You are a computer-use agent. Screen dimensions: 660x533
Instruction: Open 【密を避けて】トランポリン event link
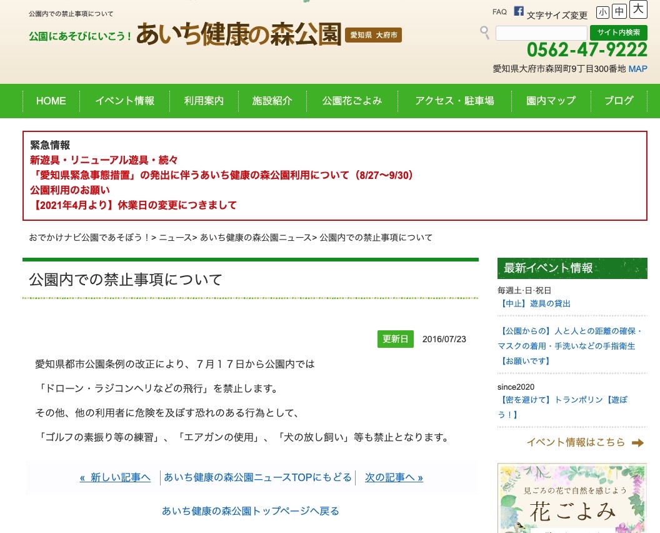click(x=562, y=407)
